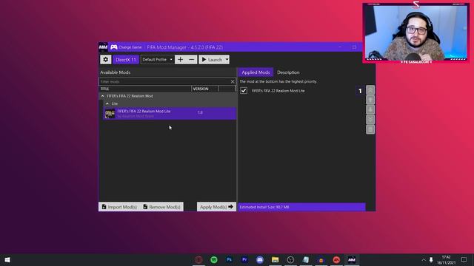Click the Estimated Install Size status text
The height and width of the screenshot is (266, 474).
tap(264, 207)
